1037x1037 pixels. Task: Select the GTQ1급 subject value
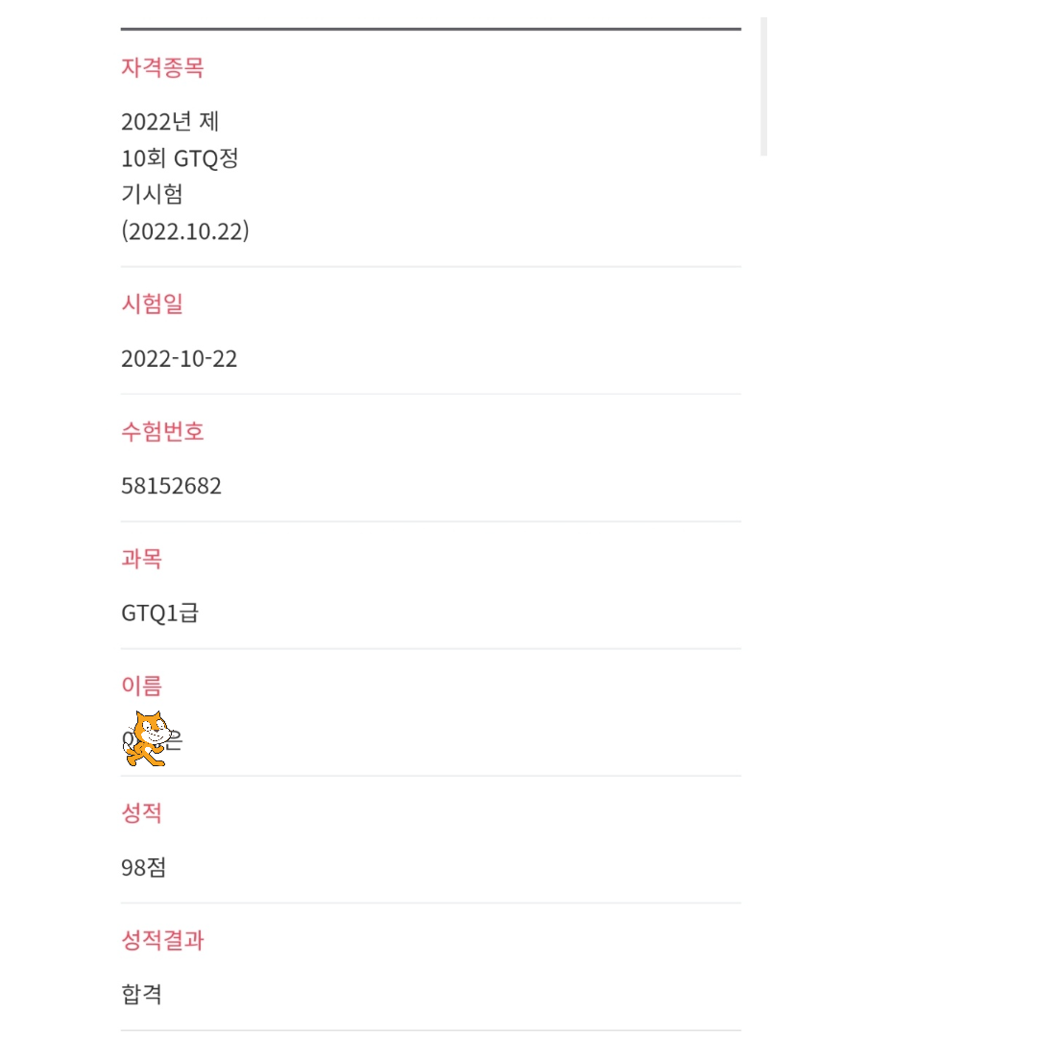coord(159,613)
